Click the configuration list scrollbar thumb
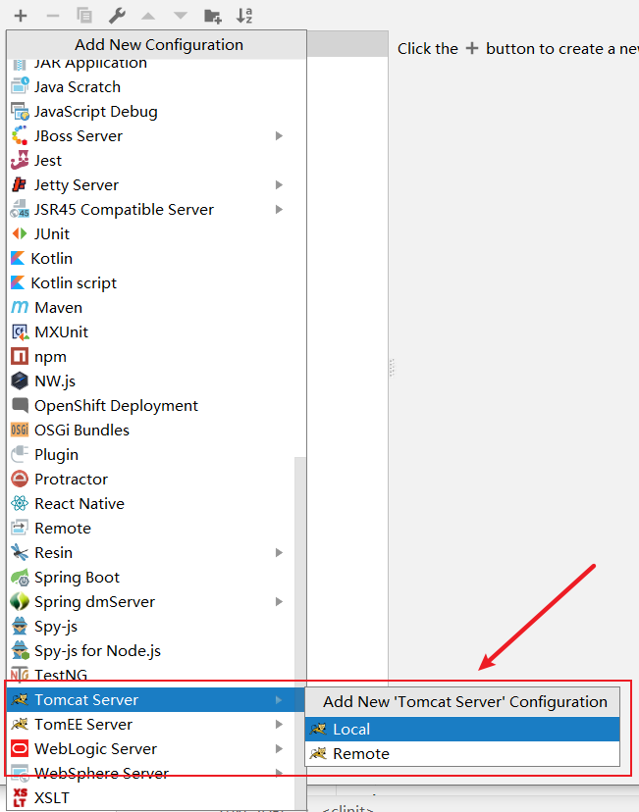The width and height of the screenshot is (639, 812). point(300,632)
